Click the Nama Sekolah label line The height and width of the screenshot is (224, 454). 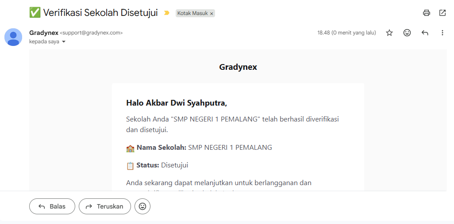point(199,148)
